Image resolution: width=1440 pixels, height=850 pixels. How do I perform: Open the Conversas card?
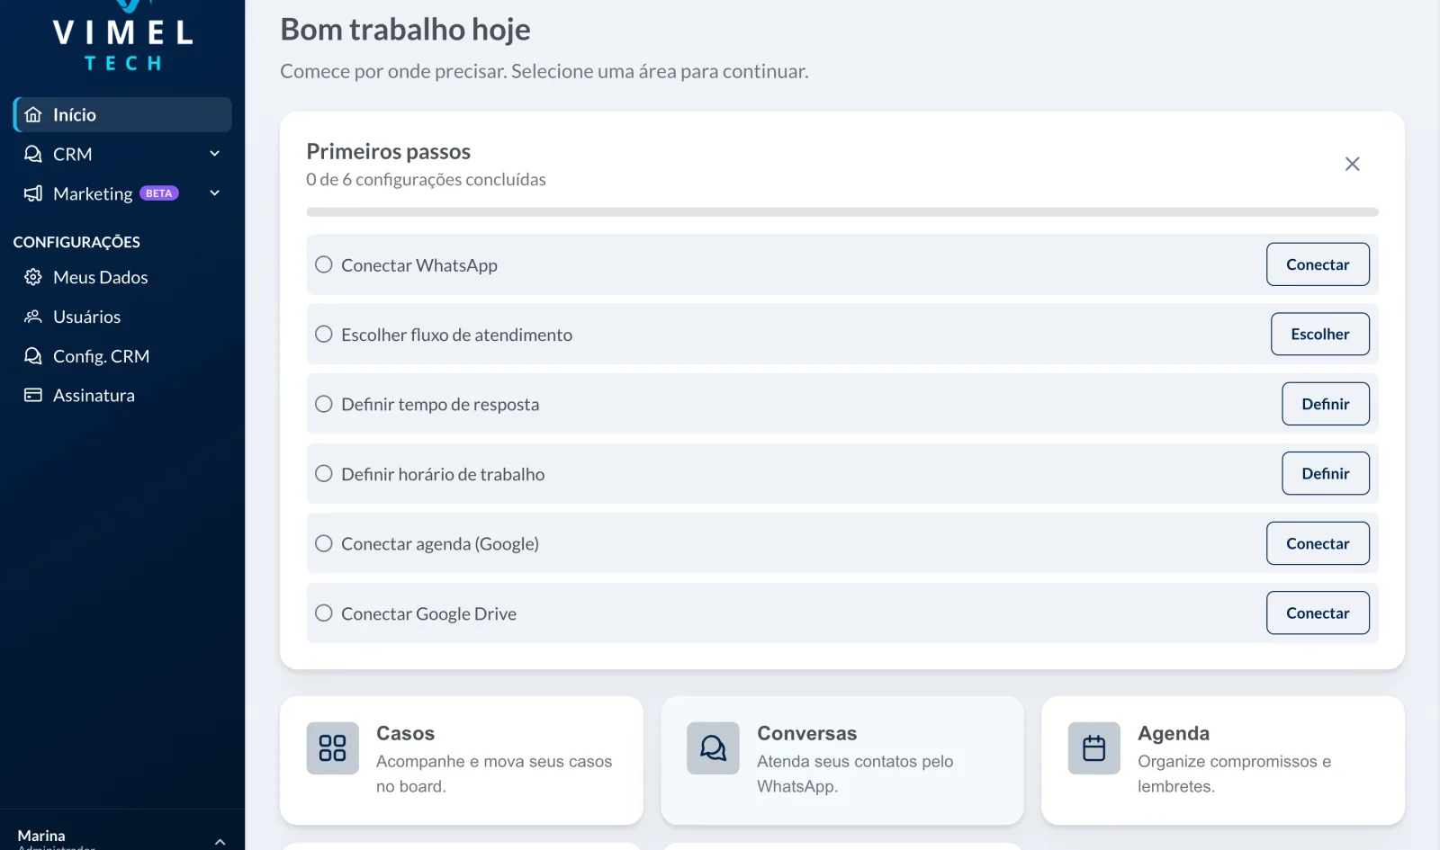point(842,760)
